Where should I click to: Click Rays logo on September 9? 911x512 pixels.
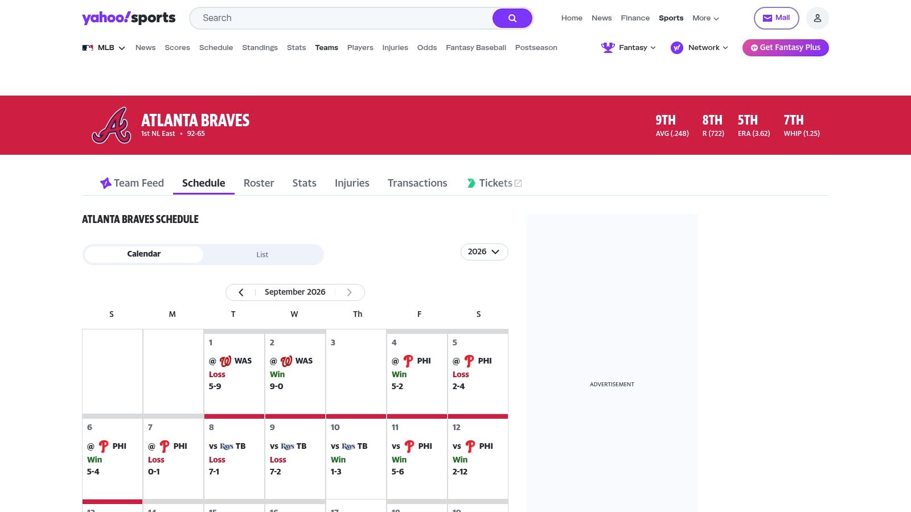pyautogui.click(x=288, y=447)
